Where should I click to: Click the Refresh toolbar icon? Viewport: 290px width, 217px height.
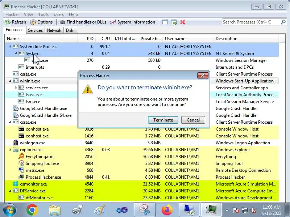coord(8,22)
